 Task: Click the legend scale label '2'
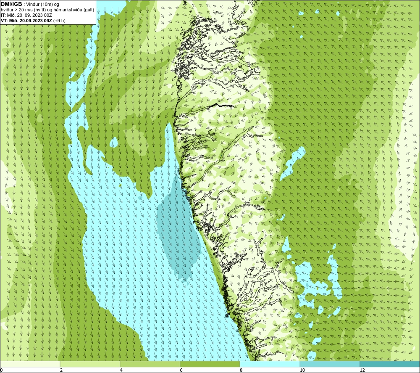(61, 370)
